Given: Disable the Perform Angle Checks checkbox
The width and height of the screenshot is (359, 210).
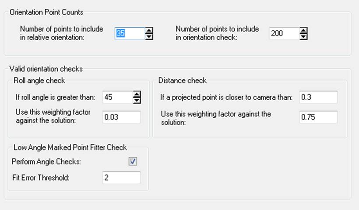Looking at the screenshot, I should pyautogui.click(x=133, y=161).
